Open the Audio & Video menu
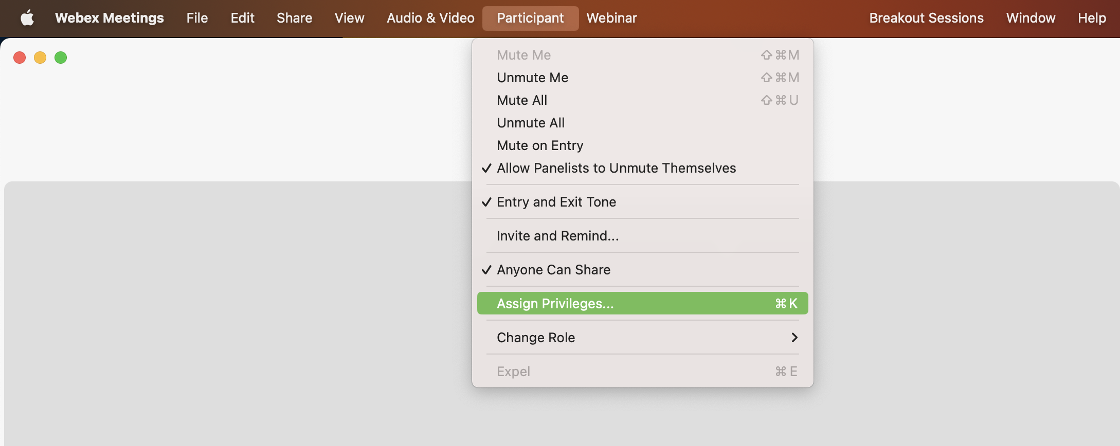This screenshot has height=446, width=1120. tap(431, 18)
